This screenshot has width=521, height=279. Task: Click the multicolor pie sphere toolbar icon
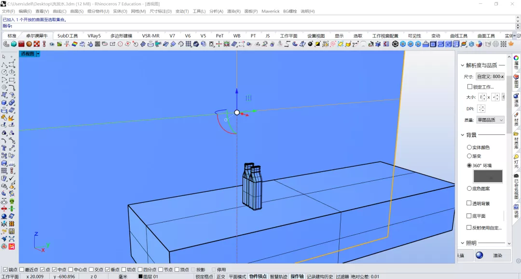click(x=479, y=44)
